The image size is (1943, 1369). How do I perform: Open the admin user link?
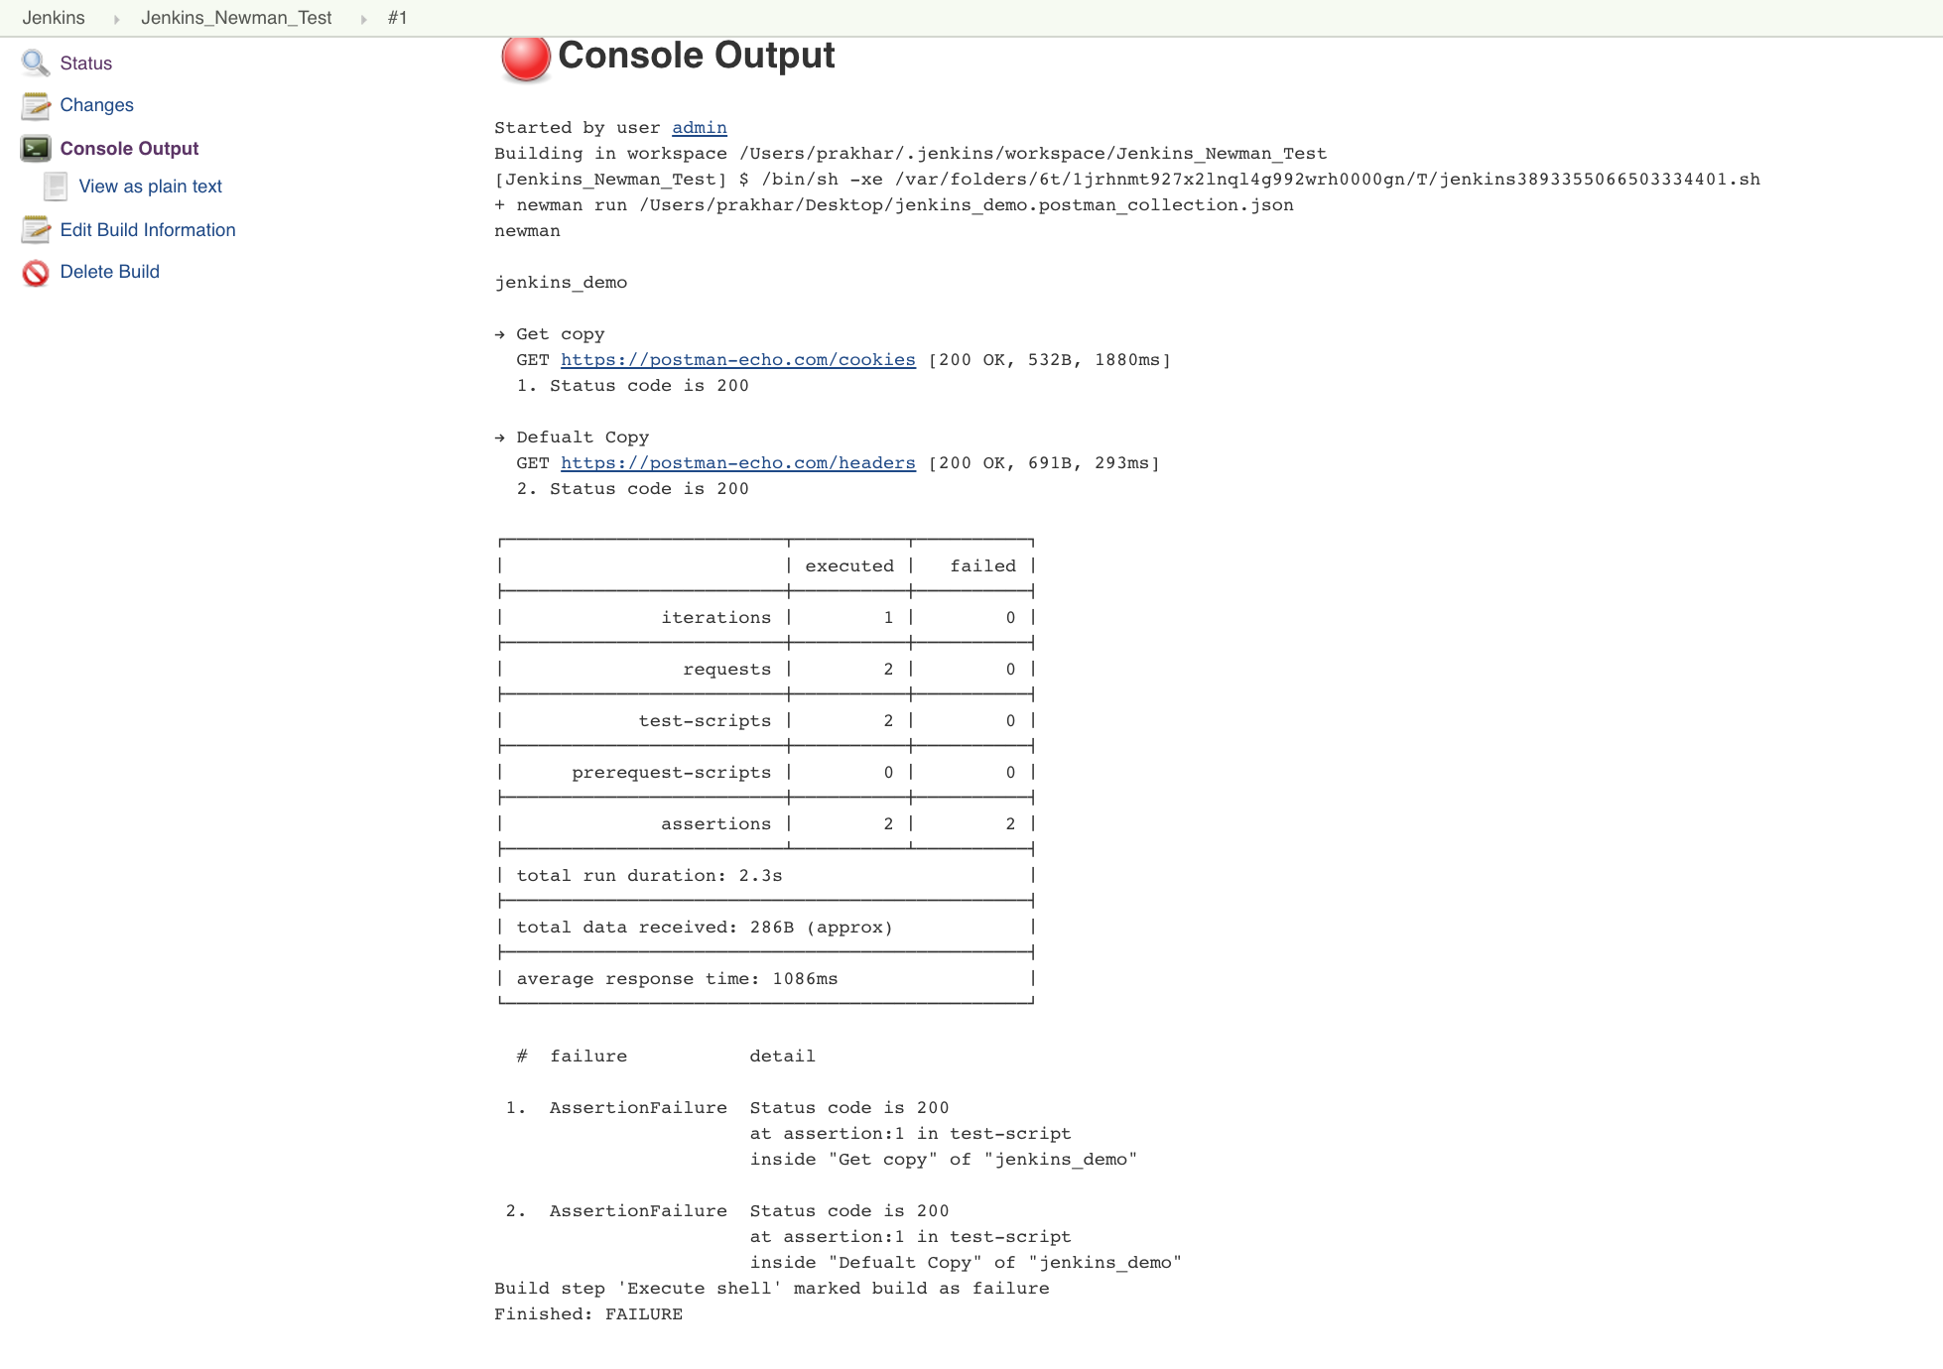pos(699,128)
